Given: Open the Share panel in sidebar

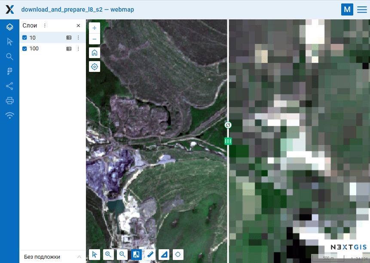Looking at the screenshot, I should [9, 86].
